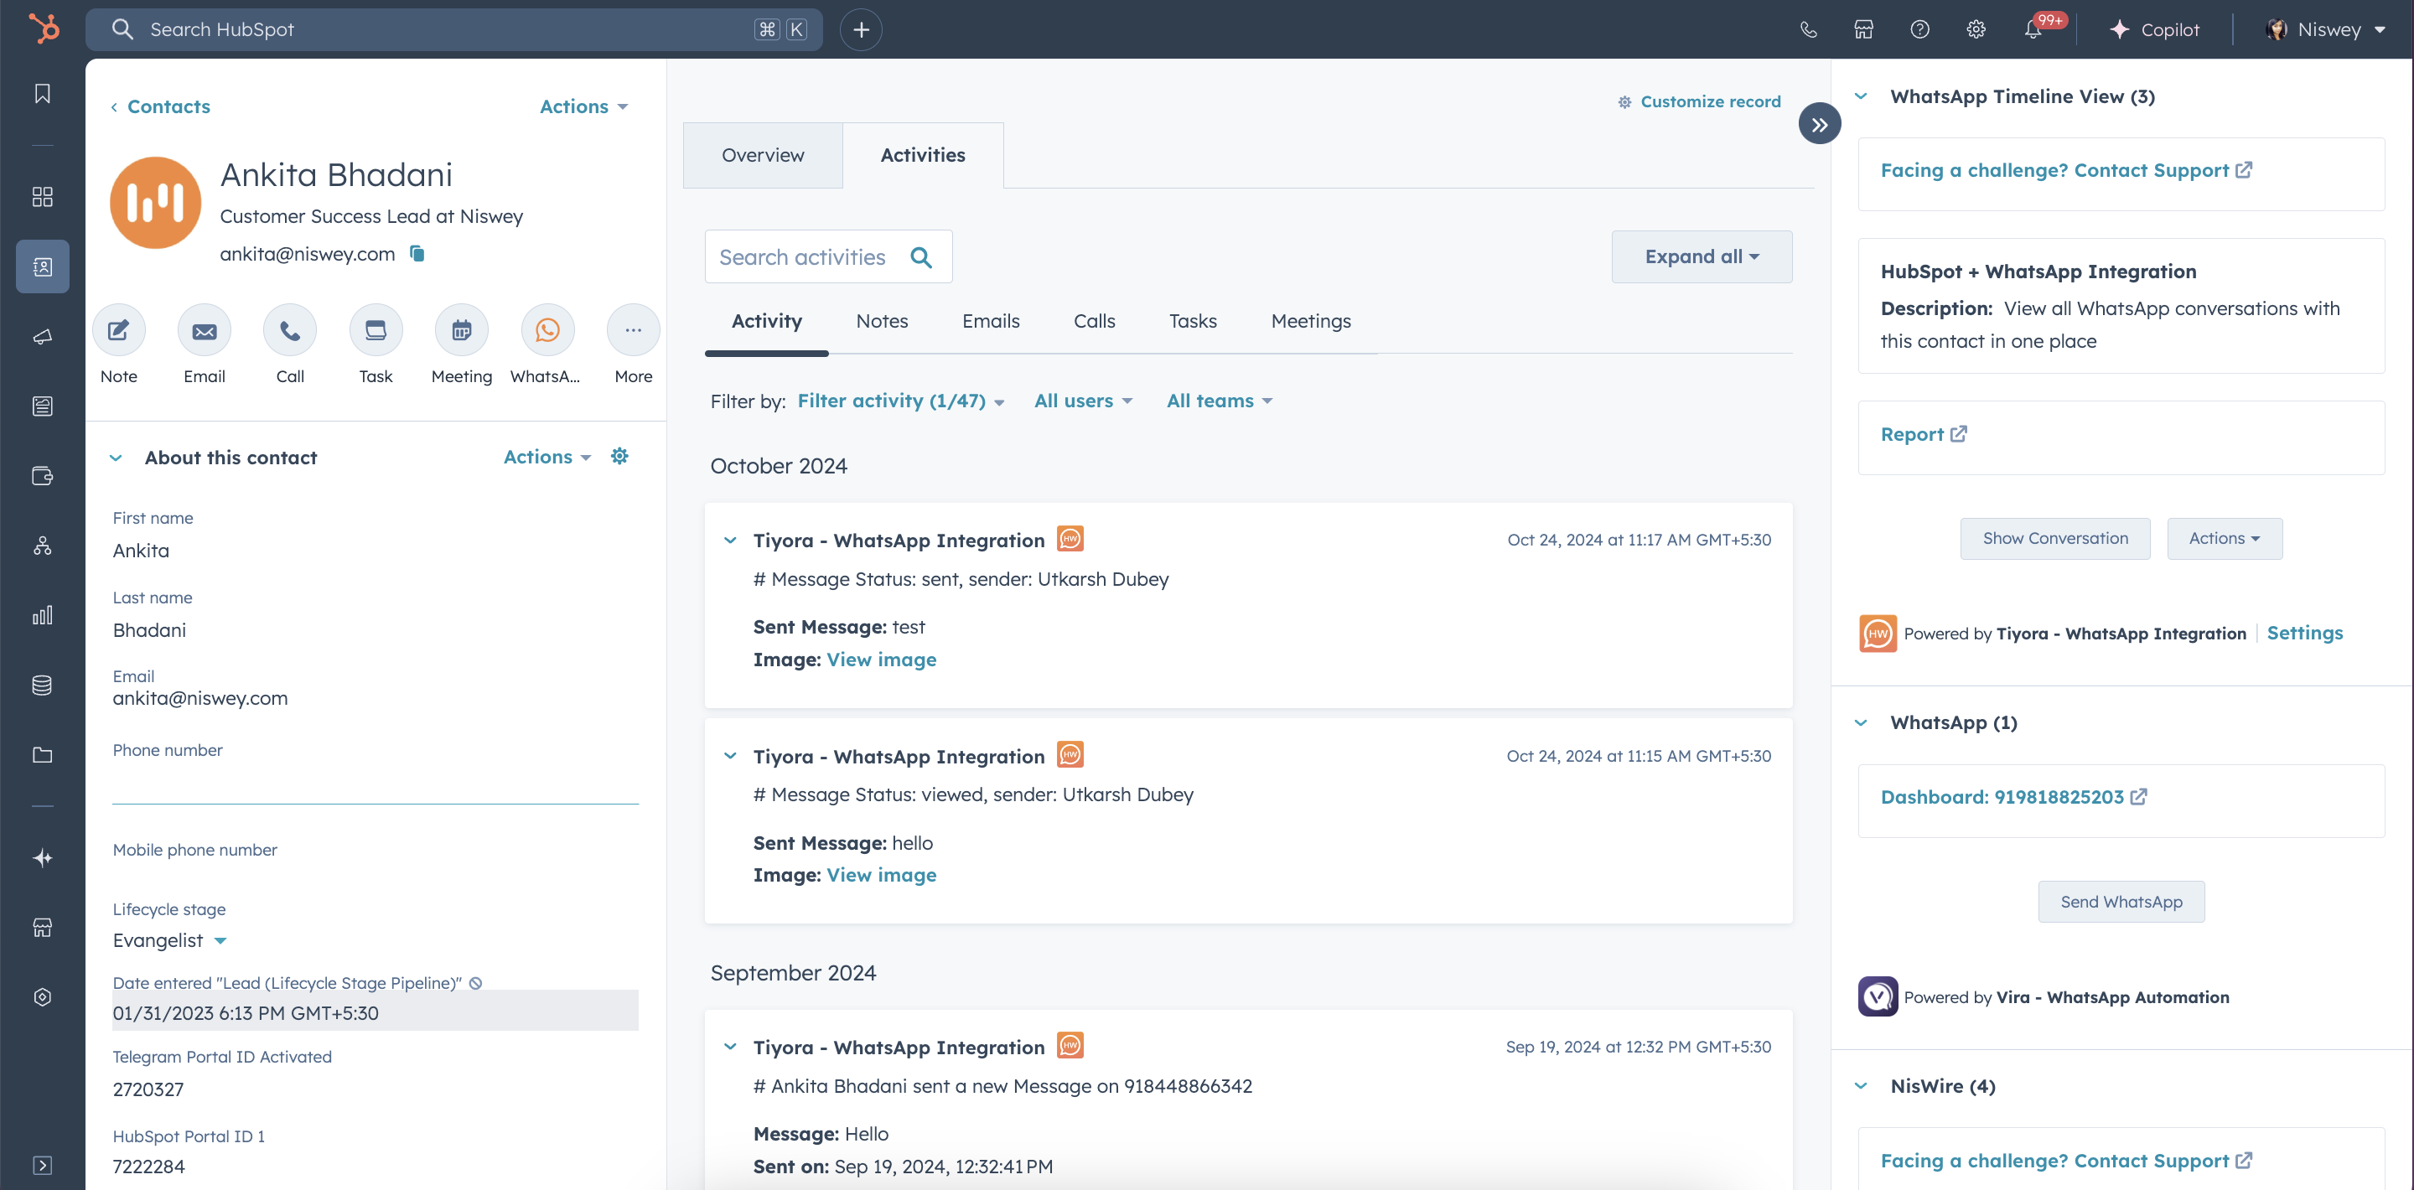Open the marketplace icon in top bar

(x=1863, y=29)
